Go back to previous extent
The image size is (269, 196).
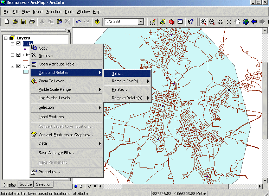(254, 22)
